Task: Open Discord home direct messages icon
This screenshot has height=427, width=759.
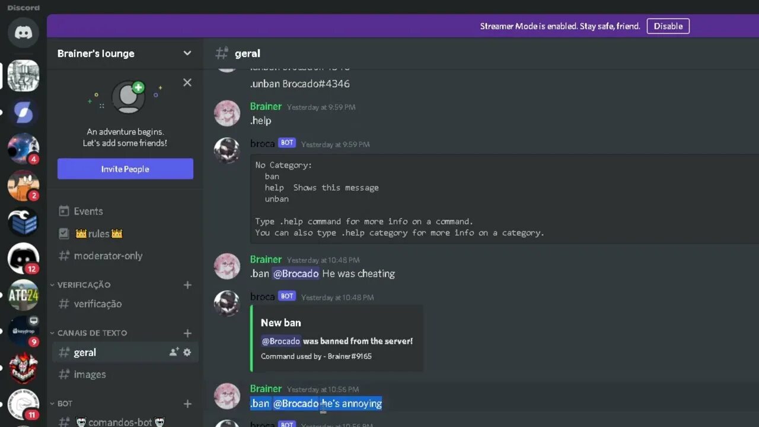Action: tap(23, 32)
